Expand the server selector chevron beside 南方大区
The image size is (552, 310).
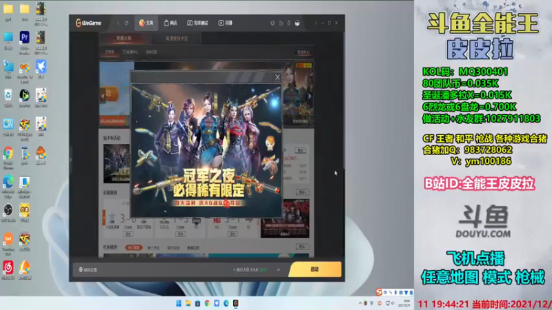click(279, 270)
